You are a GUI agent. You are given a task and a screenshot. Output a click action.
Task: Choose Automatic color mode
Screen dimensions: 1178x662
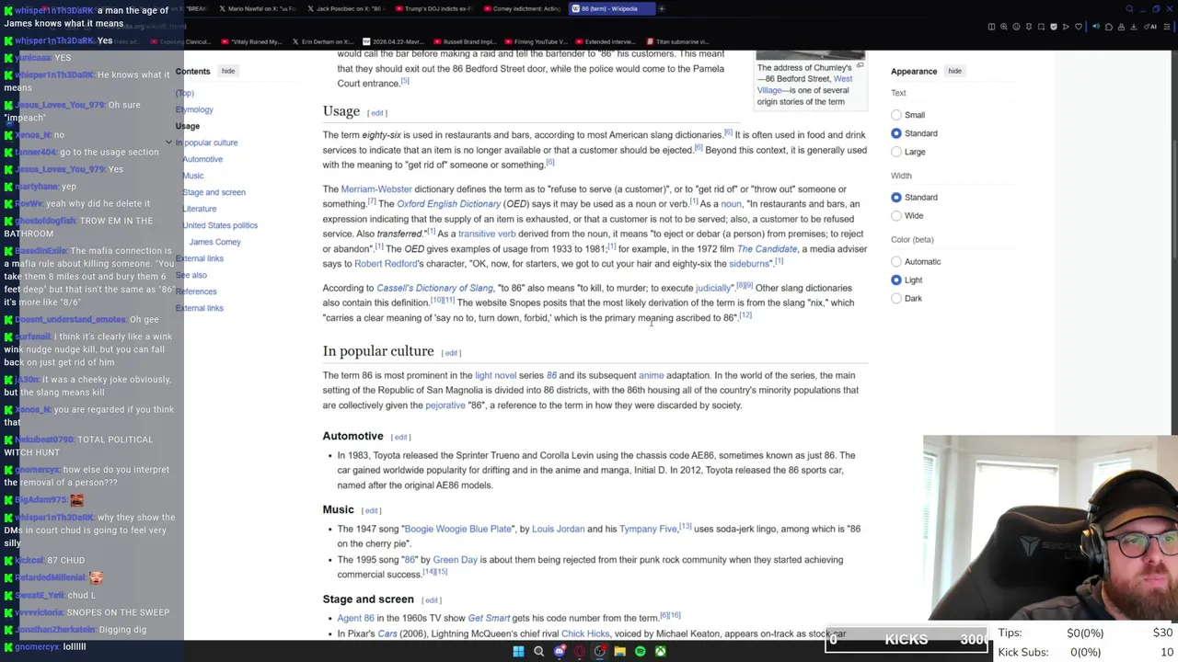tap(896, 261)
